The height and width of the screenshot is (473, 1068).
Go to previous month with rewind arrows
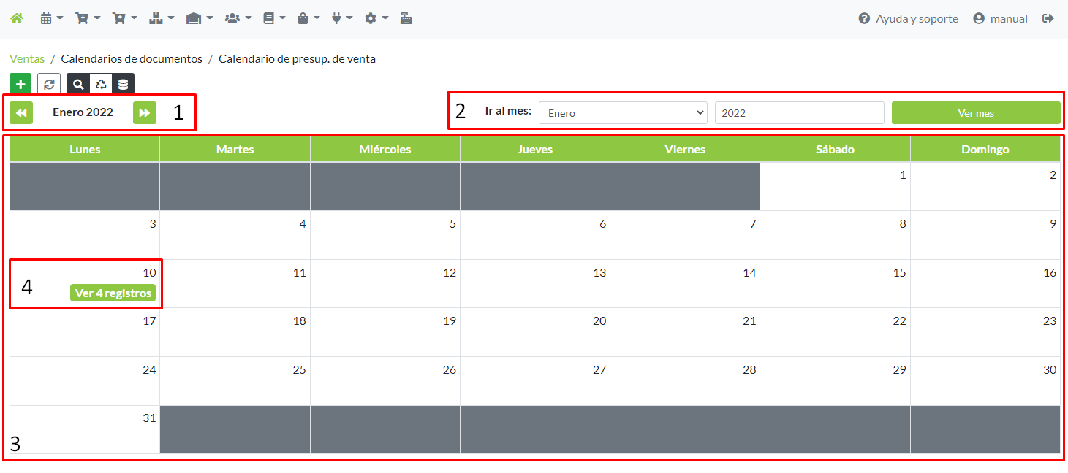21,112
